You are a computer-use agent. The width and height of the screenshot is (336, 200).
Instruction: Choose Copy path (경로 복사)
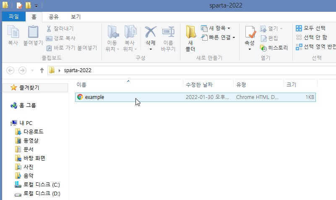pos(61,38)
